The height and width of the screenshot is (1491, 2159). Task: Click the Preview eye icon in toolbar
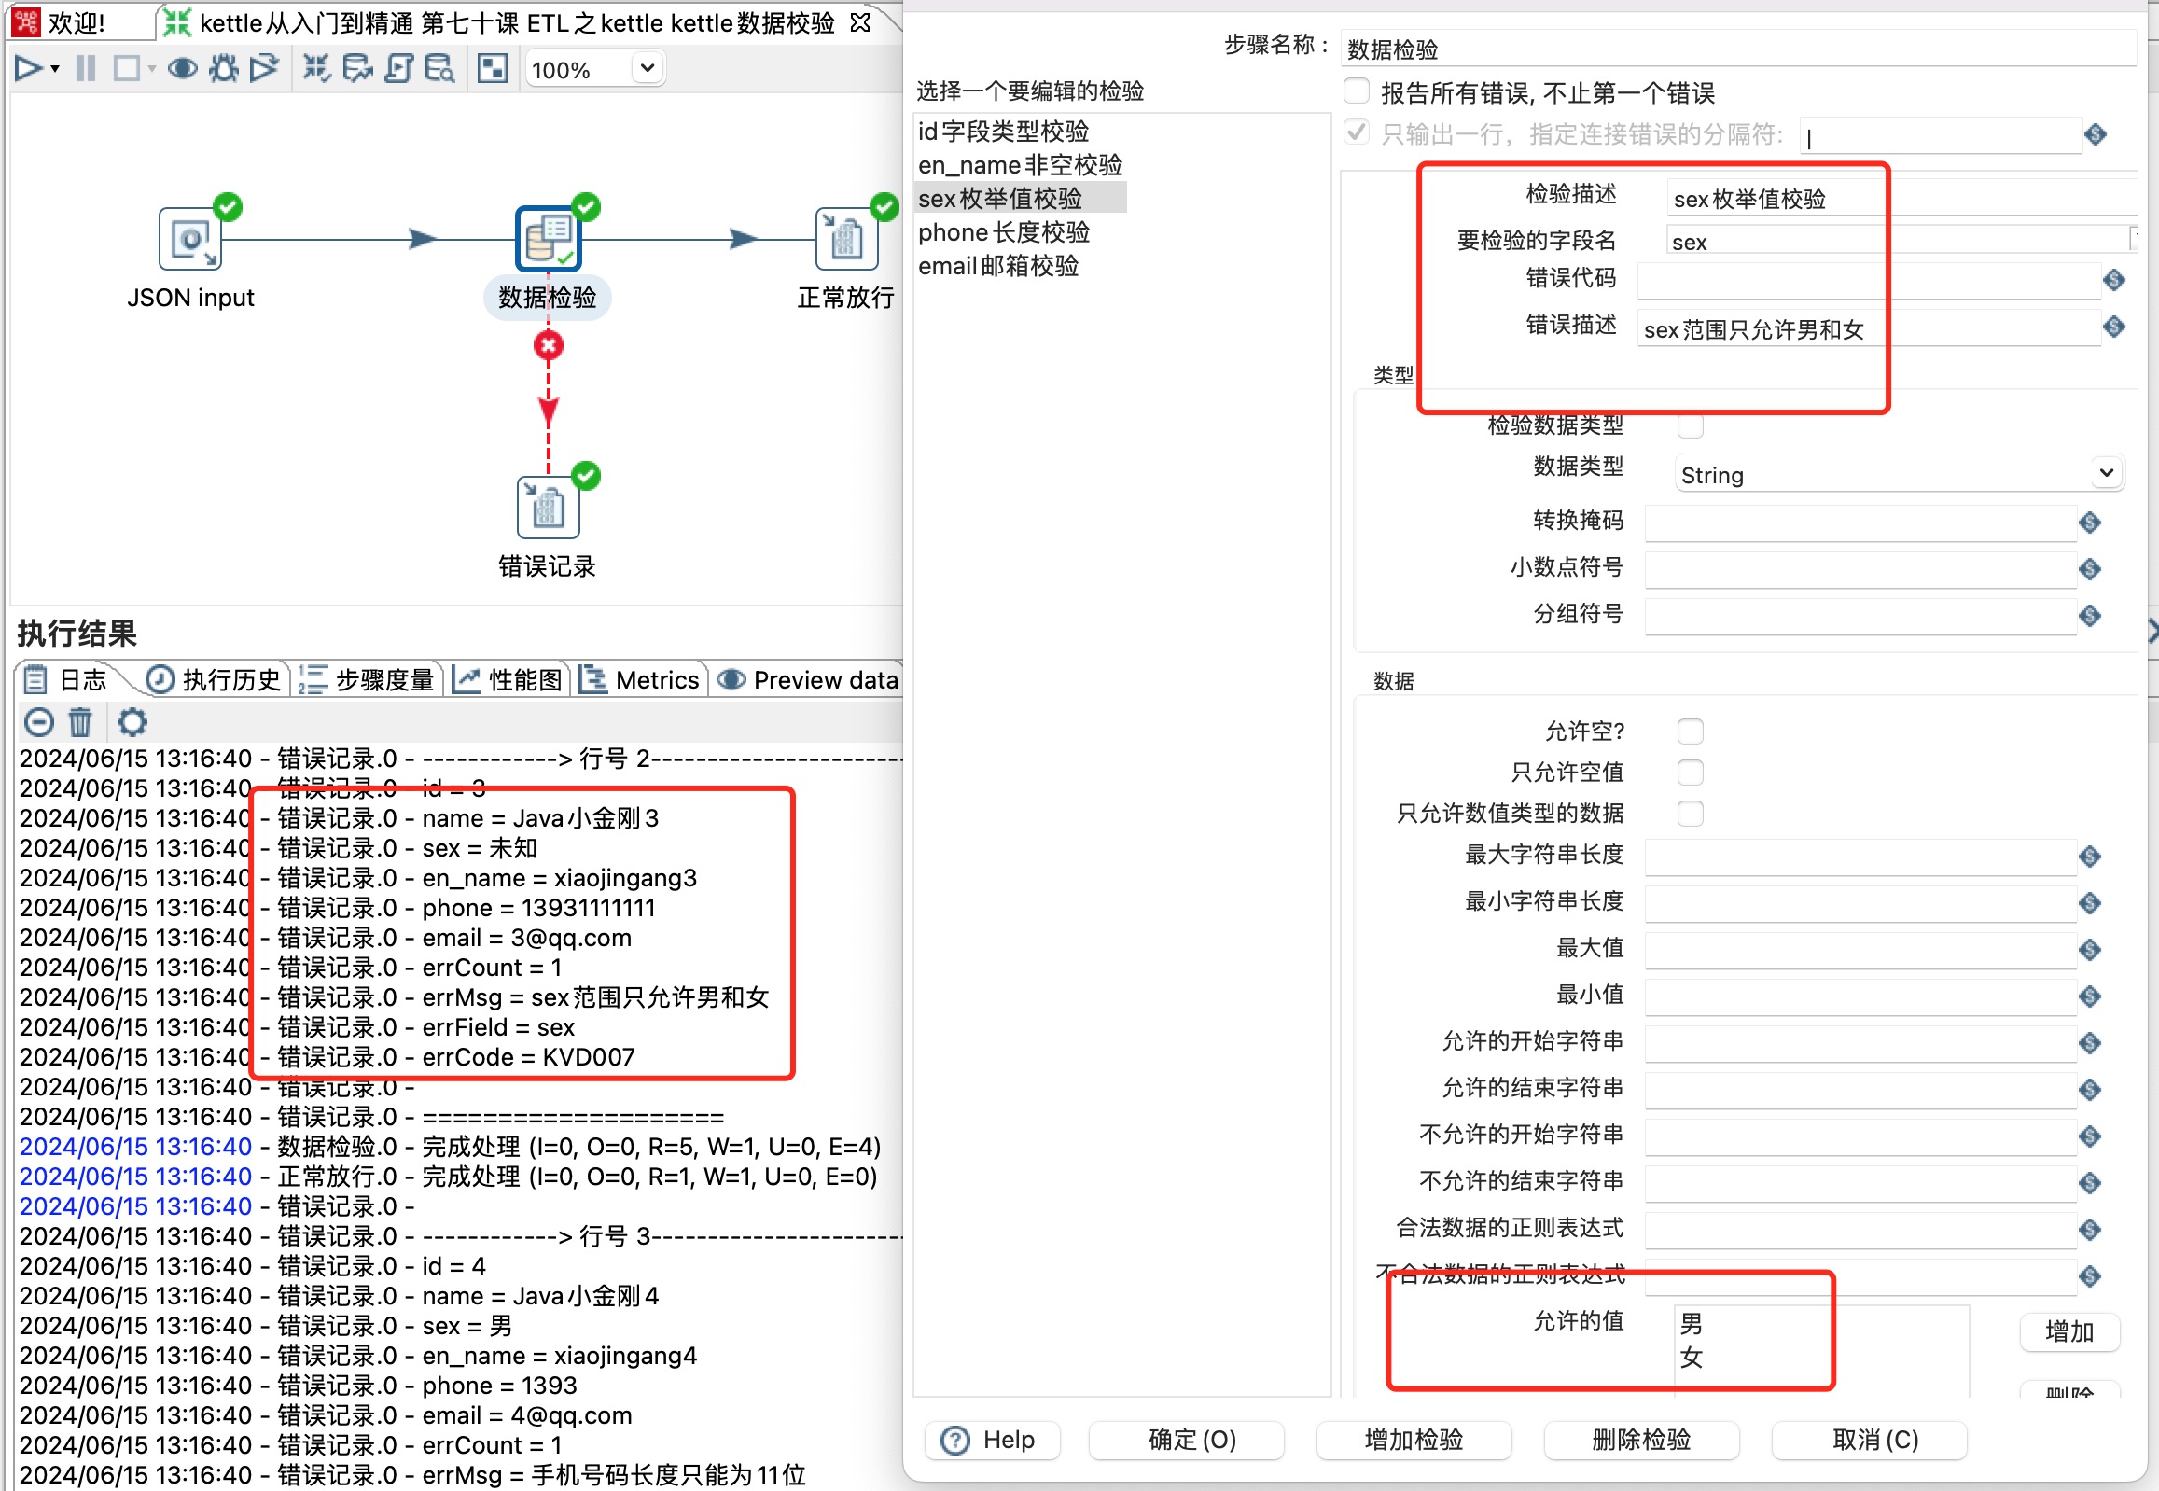[x=182, y=68]
